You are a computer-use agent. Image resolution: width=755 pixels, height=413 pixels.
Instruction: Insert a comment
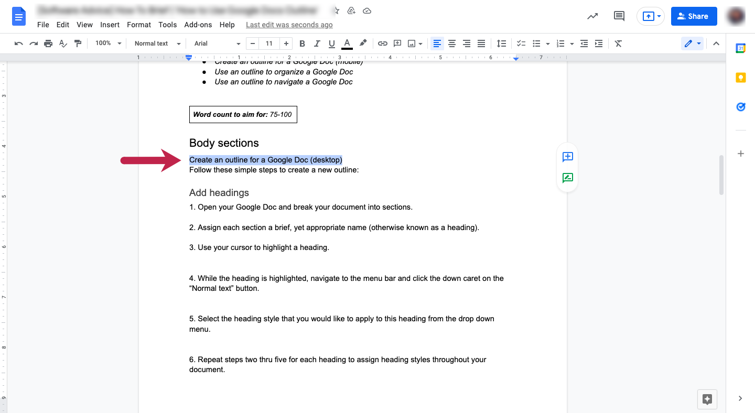coord(397,44)
